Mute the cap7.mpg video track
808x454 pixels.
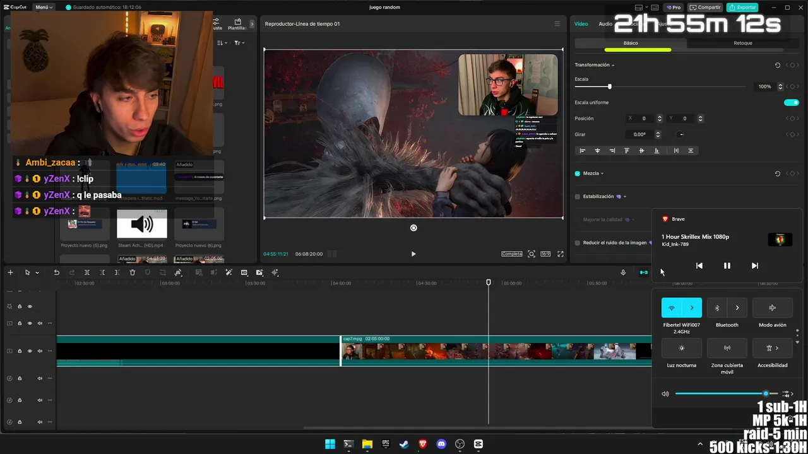click(40, 351)
